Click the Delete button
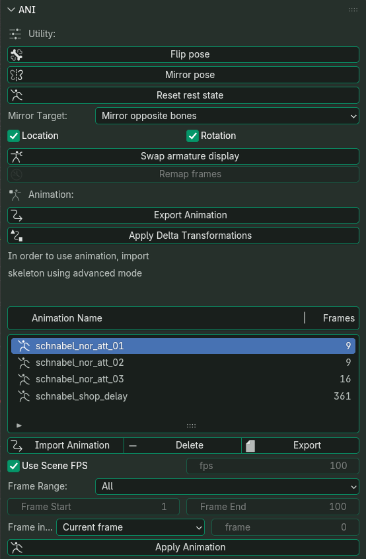Viewport: 366px width, 559px height. [182, 446]
